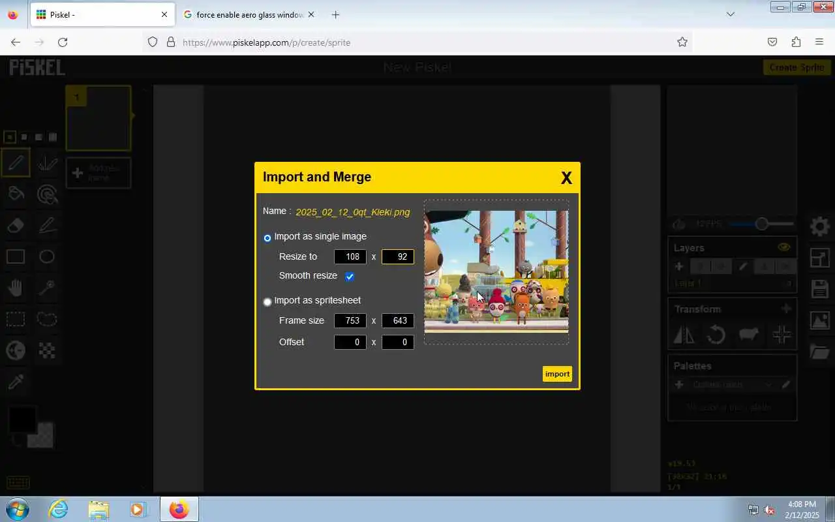Select the smallest pen size square

[10, 137]
